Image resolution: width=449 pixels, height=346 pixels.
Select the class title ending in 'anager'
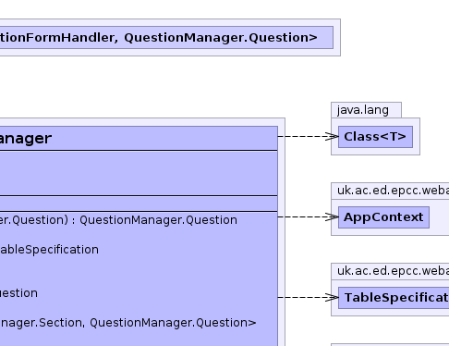26,139
